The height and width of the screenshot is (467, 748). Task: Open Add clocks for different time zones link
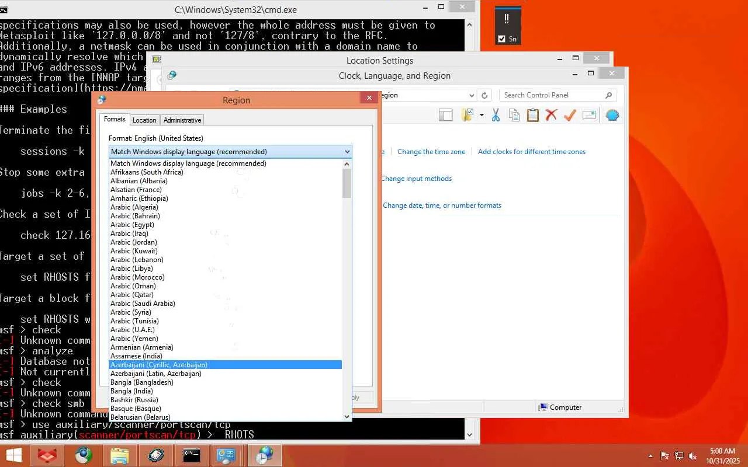coord(532,152)
